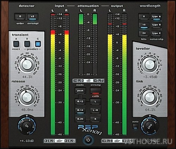
Task: Select the K-14 meter scale
Action: tap(80, 110)
